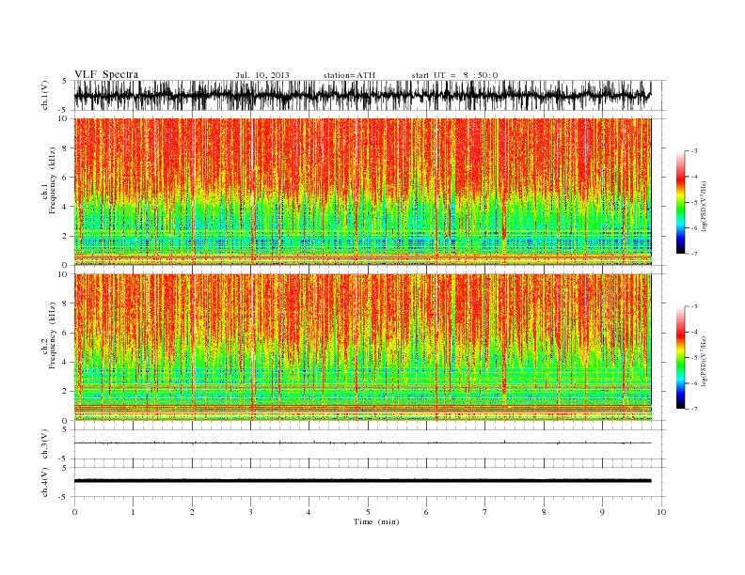Click the "Time (min)" axis title
This screenshot has width=745, height=575.
(376, 521)
